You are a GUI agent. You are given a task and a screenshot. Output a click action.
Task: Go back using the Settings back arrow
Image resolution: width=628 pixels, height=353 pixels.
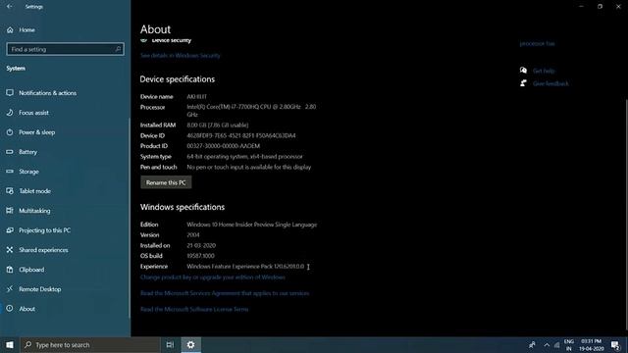9,7
